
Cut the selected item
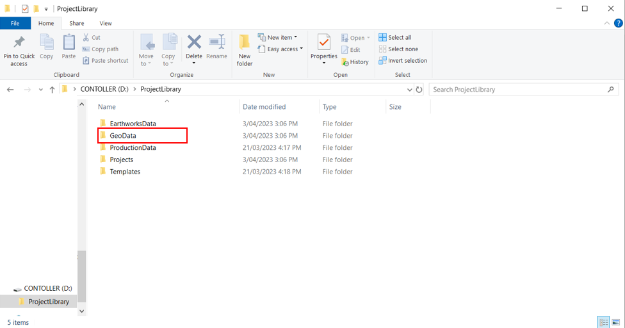(92, 37)
